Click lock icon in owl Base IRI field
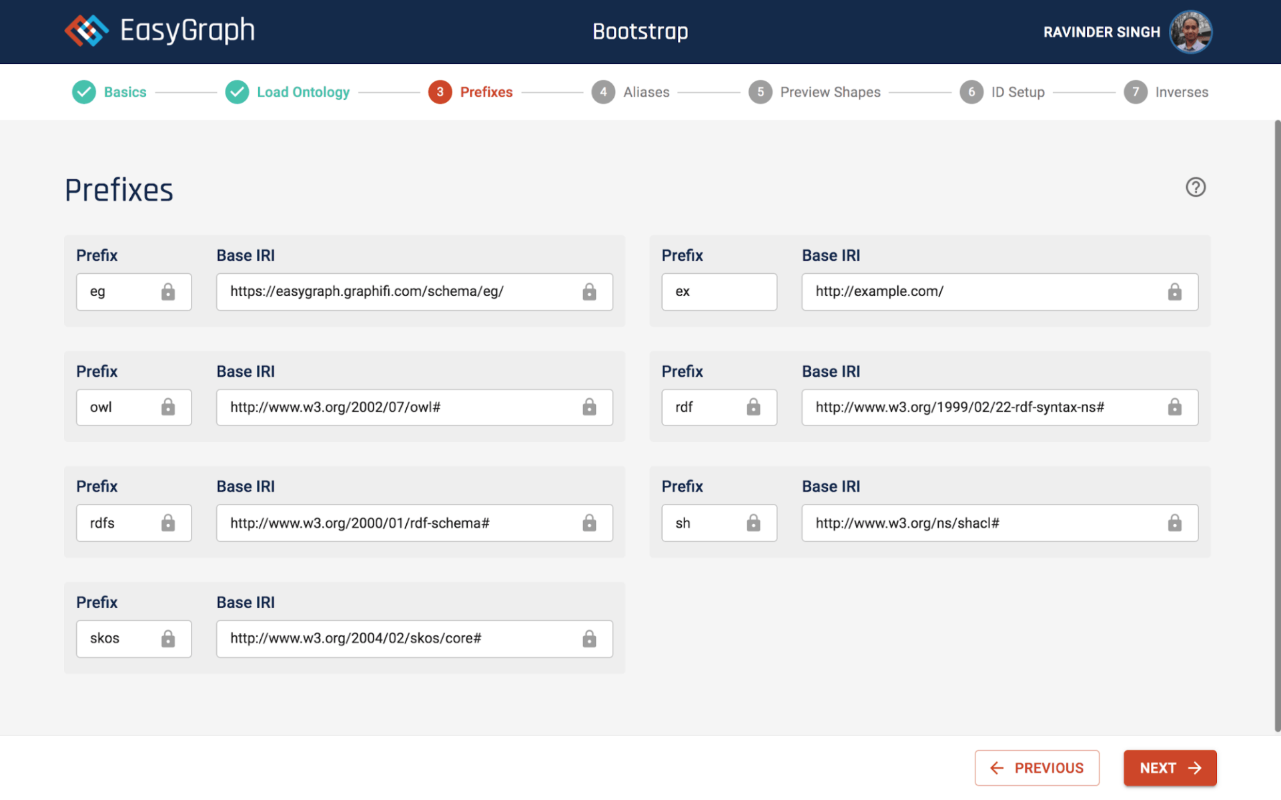 tap(589, 407)
